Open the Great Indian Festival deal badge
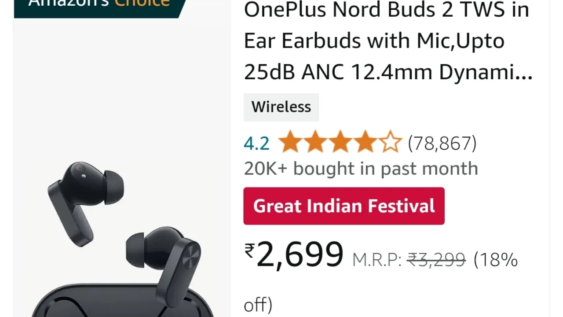The image size is (563, 317). (344, 206)
